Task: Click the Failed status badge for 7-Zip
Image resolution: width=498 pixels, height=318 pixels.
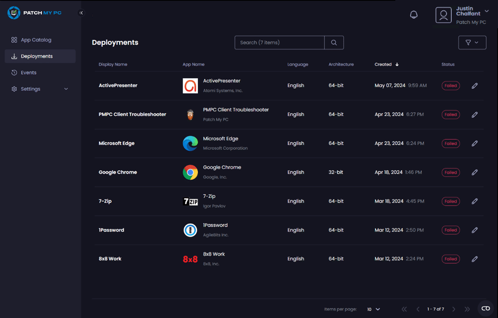Action: (451, 202)
